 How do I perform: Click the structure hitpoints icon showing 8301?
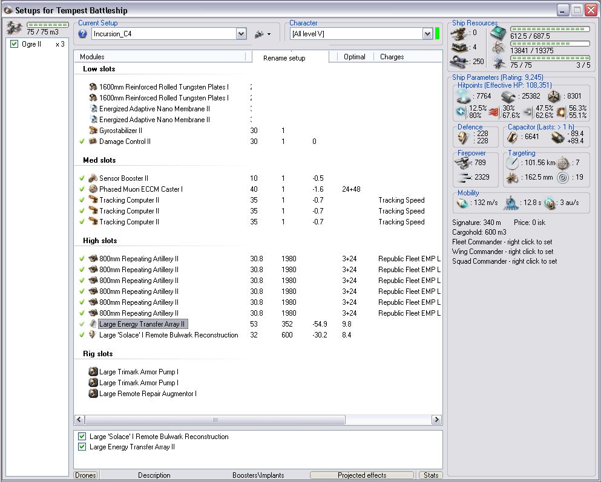pyautogui.click(x=554, y=97)
